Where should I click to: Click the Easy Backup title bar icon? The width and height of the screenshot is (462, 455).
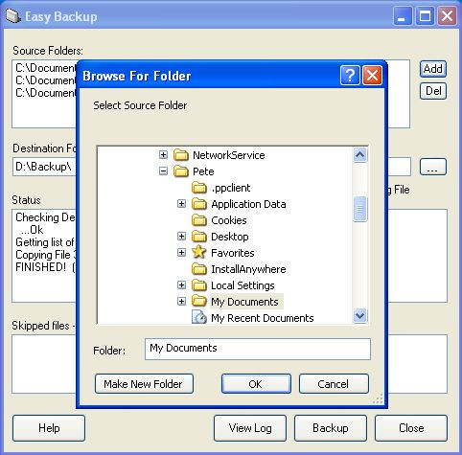click(13, 16)
